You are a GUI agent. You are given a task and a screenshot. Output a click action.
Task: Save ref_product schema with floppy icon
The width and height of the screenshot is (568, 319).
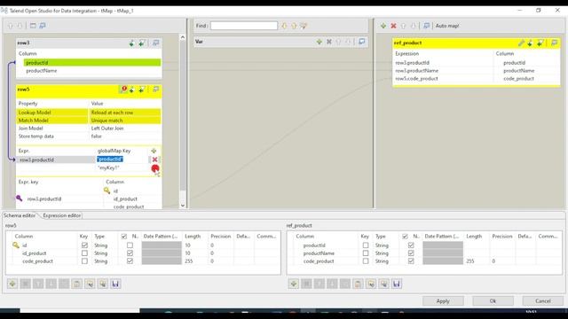(x=397, y=284)
